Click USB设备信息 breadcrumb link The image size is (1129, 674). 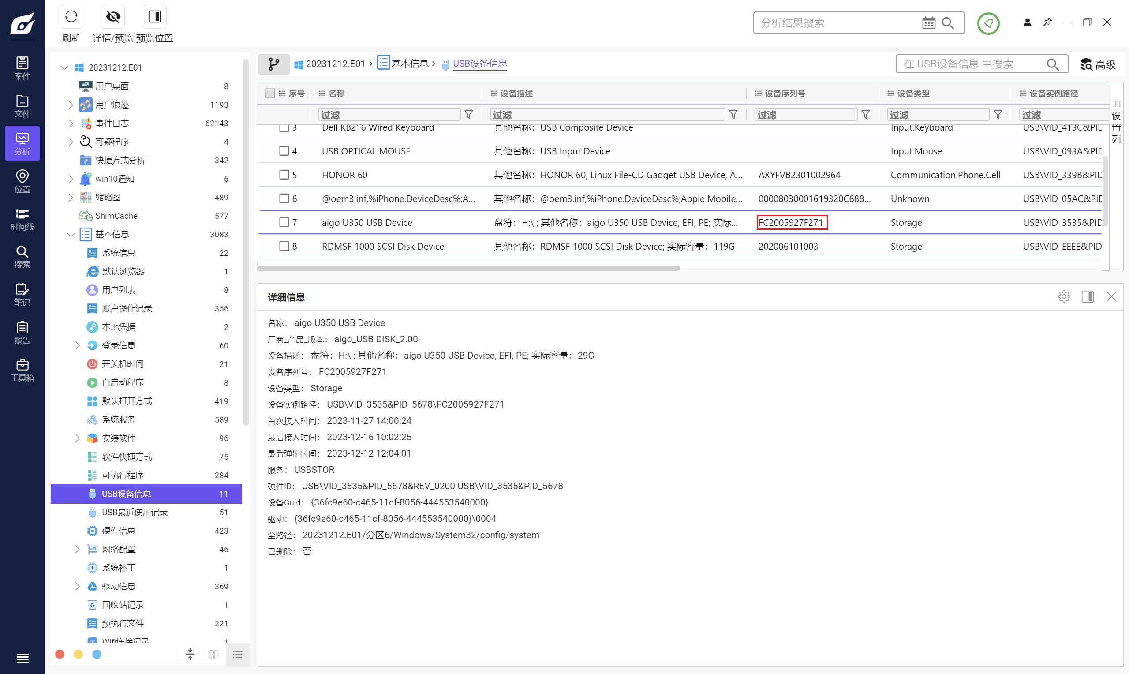(480, 64)
